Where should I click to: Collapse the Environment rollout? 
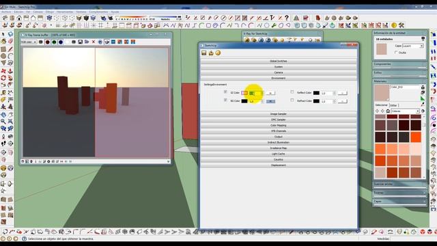279,78
